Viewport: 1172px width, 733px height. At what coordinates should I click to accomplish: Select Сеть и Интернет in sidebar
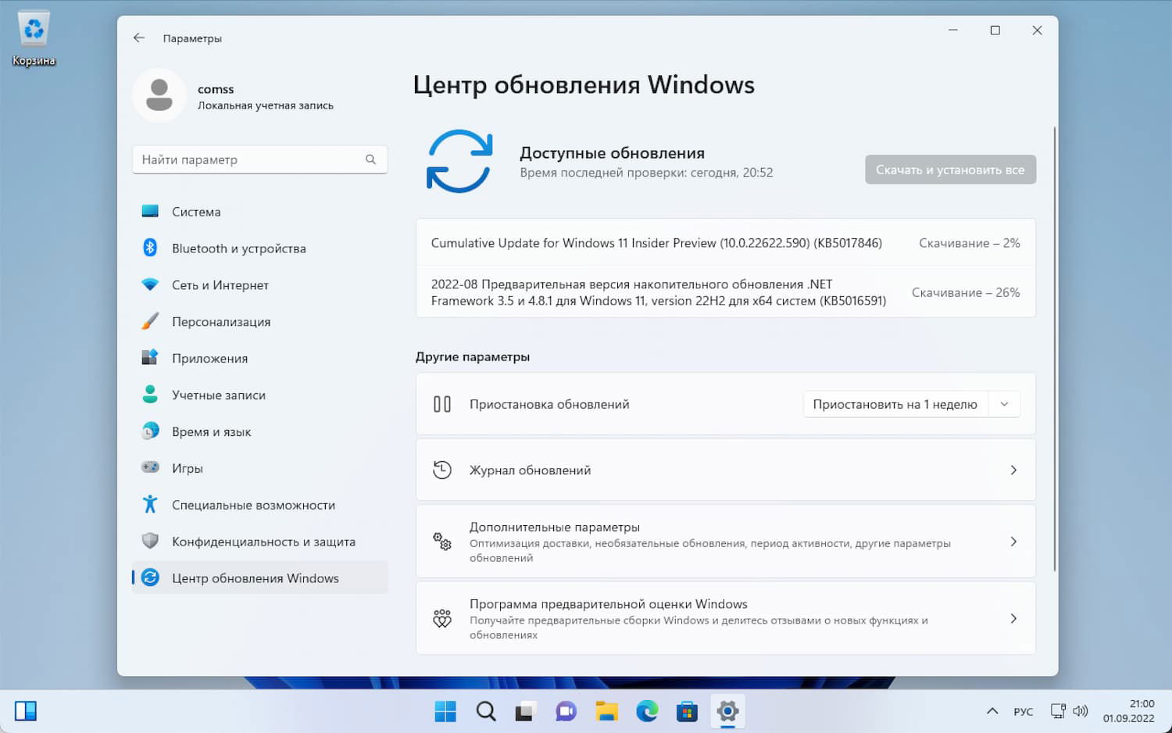pos(219,284)
